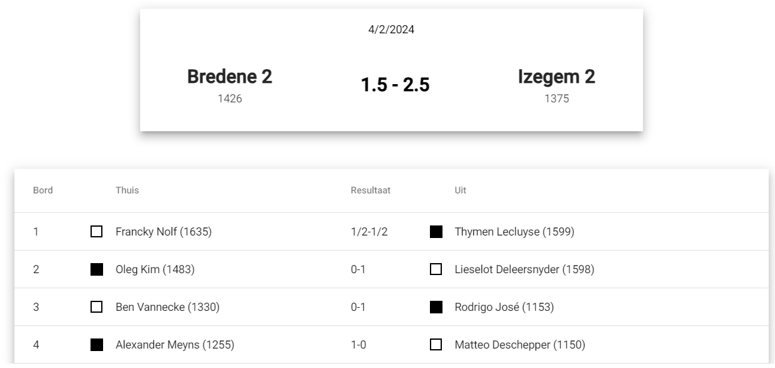Viewport: 775px width, 368px height.
Task: Click the white piece icon beside Lieselot Deleersnyder
Action: tap(436, 269)
